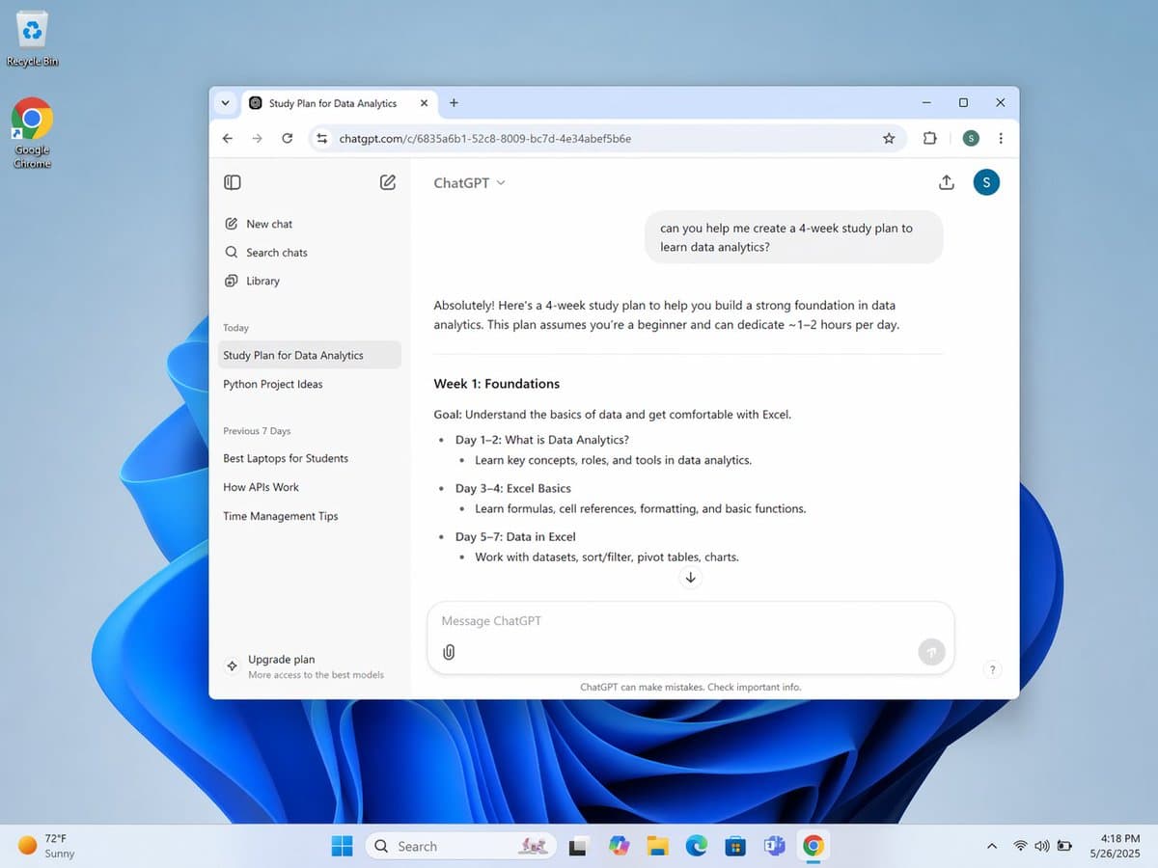Select the Study Plan for Data Analytics tab
This screenshot has height=868, width=1158.
pos(339,103)
